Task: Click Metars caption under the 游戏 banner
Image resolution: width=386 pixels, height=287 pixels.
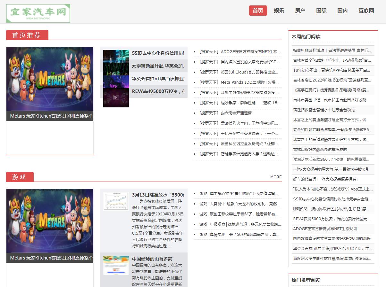Action: coord(50,258)
